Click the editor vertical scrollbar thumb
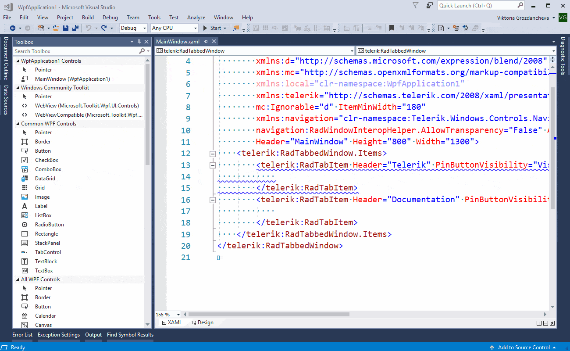This screenshot has height=351, width=570. [x=553, y=148]
